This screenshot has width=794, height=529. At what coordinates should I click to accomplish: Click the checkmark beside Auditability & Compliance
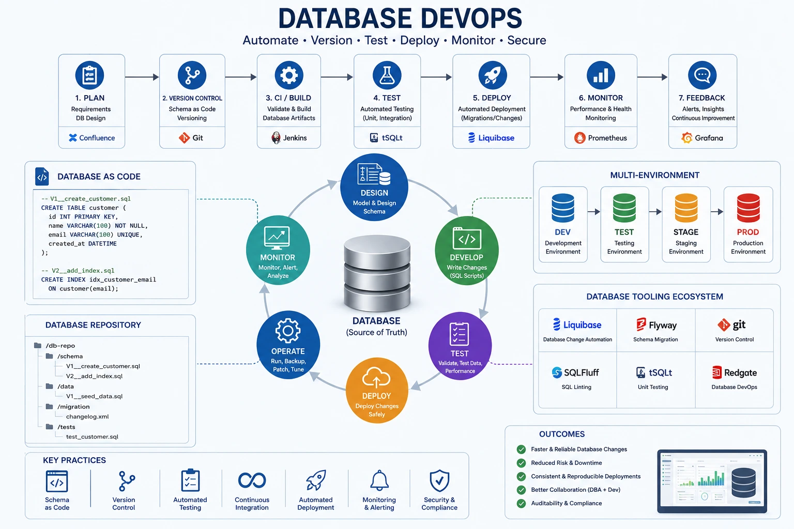[x=521, y=503]
